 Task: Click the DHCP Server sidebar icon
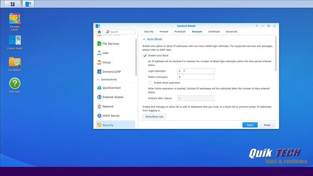[x=99, y=115]
